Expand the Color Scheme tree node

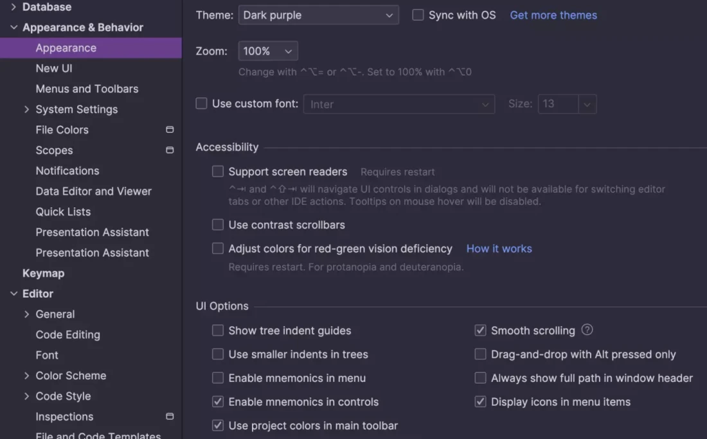(x=26, y=375)
